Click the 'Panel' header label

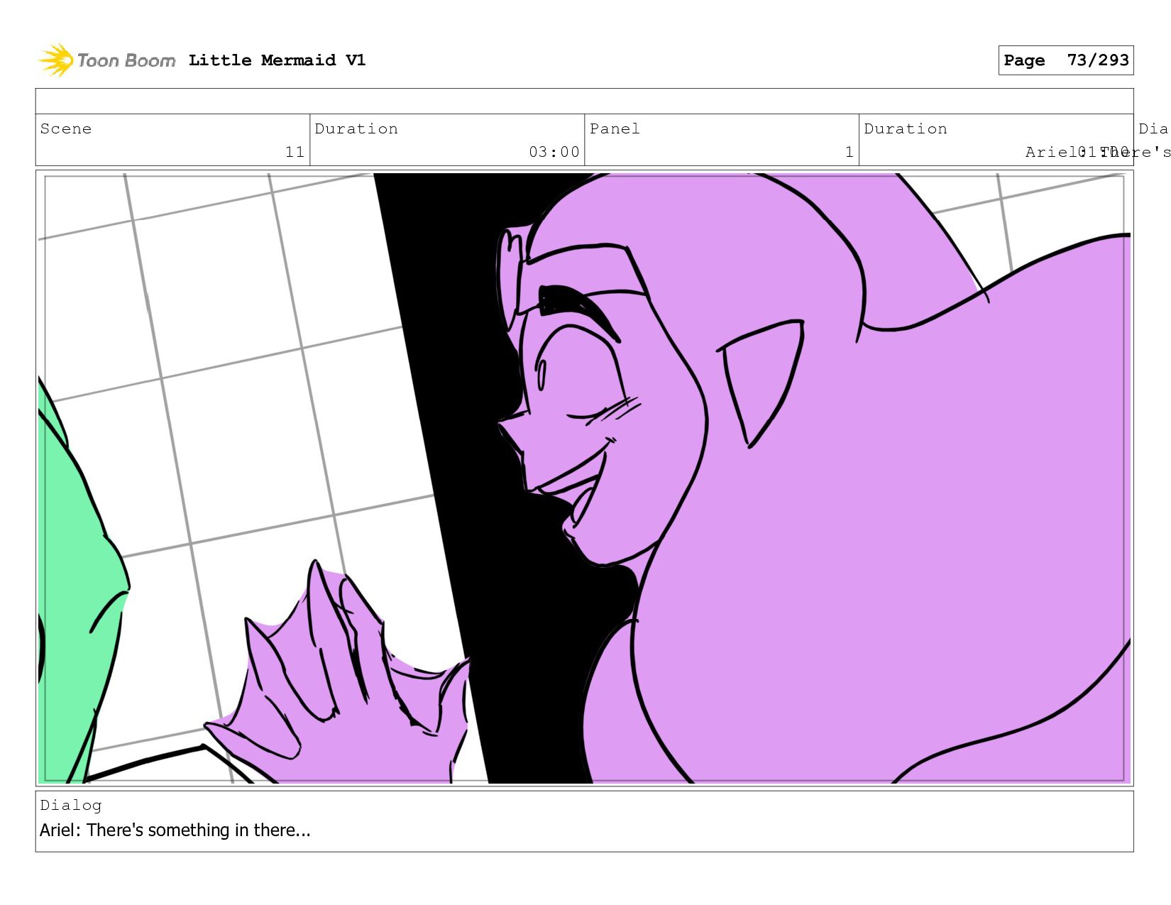pos(615,128)
